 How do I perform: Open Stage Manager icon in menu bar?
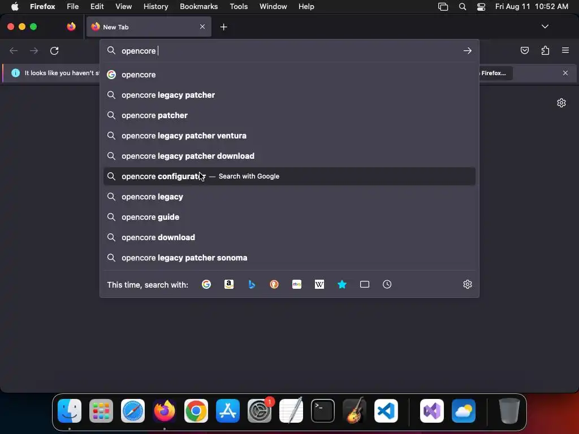[x=443, y=6]
